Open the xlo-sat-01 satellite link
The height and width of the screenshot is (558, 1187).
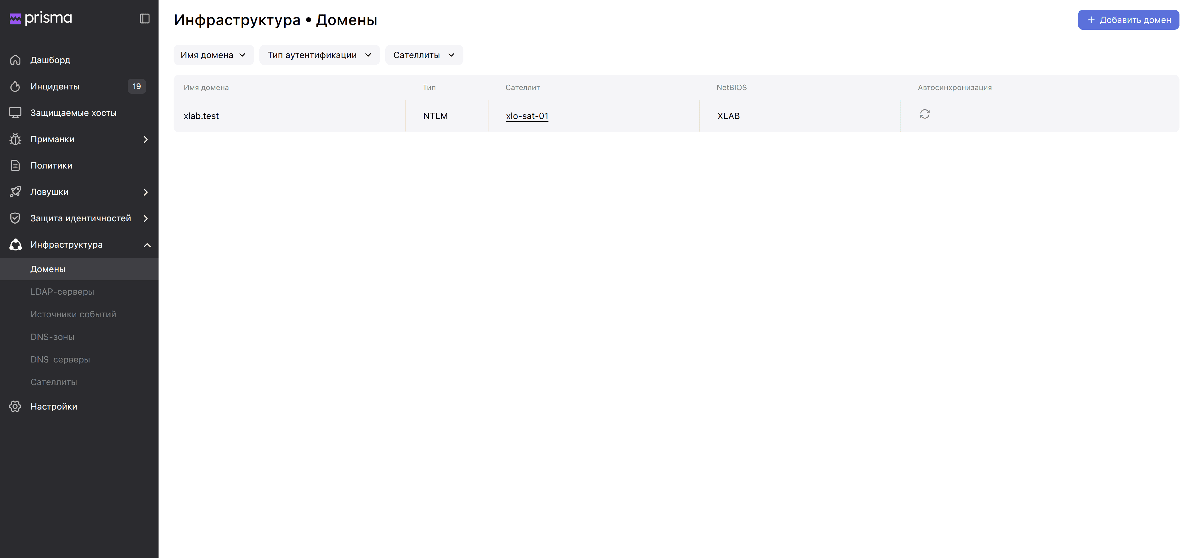click(x=527, y=116)
